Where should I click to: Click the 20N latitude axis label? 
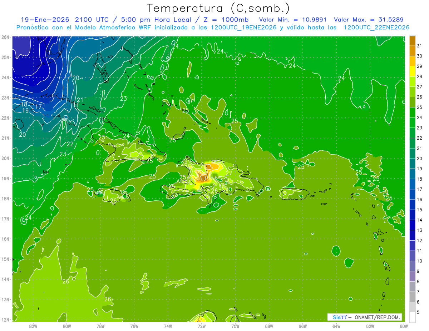point(5,158)
